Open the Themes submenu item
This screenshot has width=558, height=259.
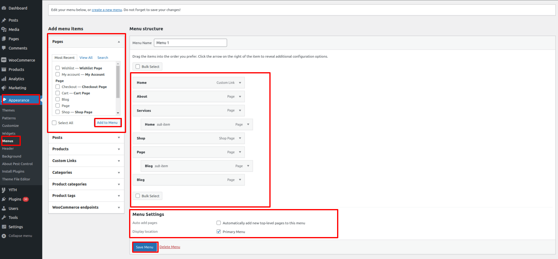pyautogui.click(x=8, y=110)
